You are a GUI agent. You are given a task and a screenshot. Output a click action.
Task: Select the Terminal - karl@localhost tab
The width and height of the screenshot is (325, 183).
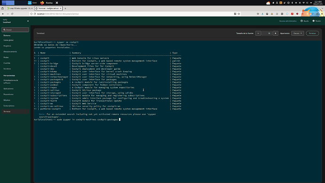click(49, 8)
